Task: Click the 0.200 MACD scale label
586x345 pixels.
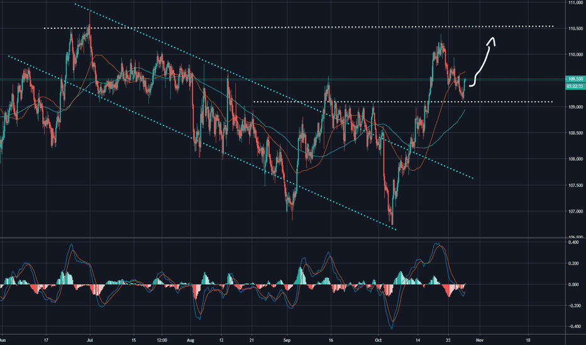Action: pyautogui.click(x=573, y=263)
